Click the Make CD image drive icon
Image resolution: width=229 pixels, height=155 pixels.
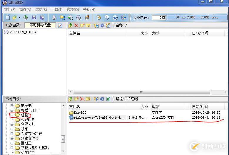tap(54, 18)
